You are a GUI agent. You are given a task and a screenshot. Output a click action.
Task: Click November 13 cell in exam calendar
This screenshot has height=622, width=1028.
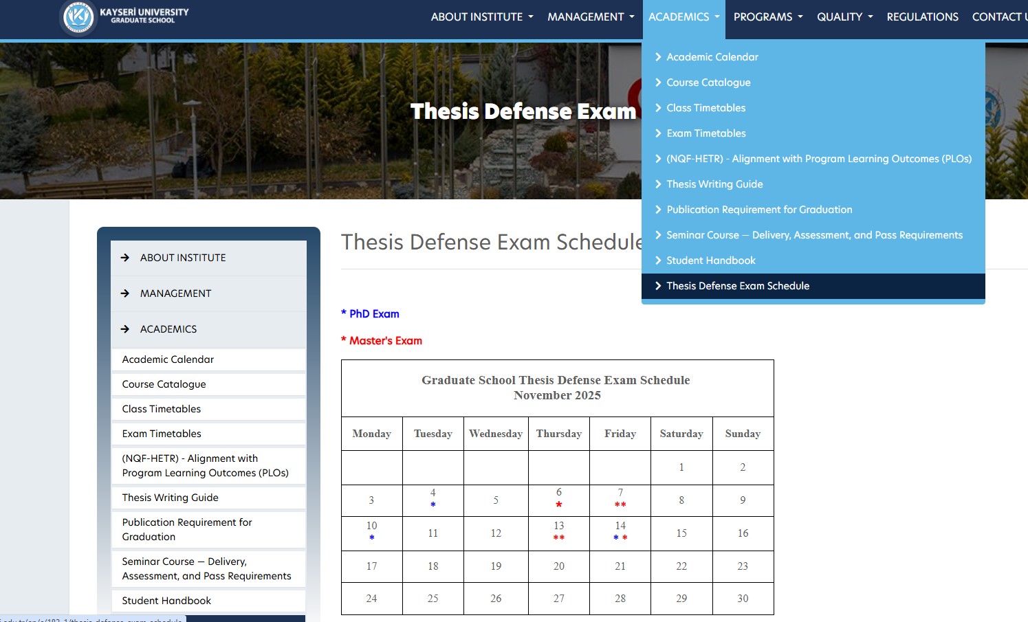[558, 533]
